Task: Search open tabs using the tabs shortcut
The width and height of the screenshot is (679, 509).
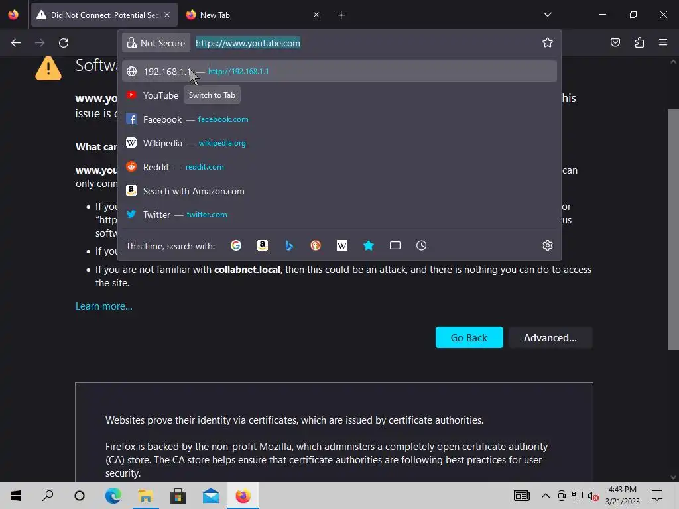Action: point(395,245)
